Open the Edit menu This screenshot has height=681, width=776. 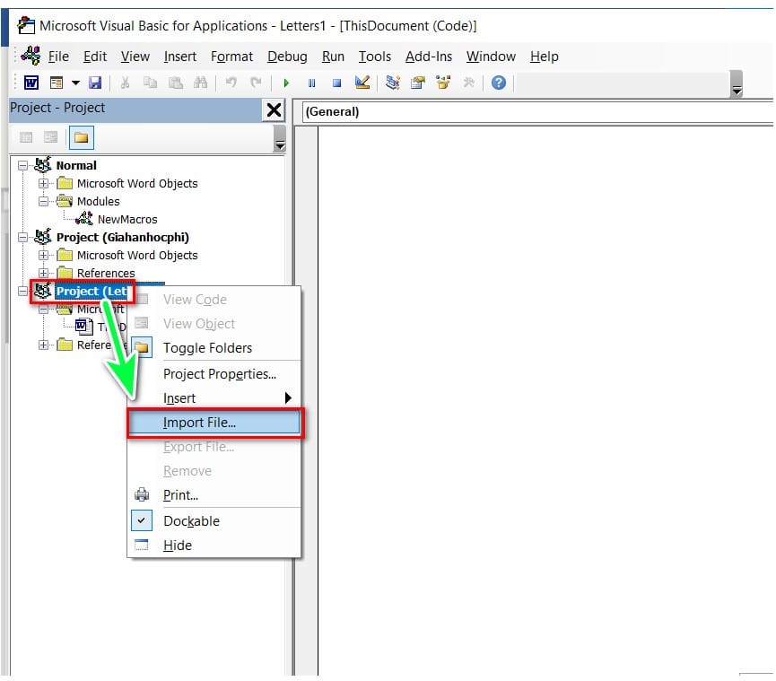pyautogui.click(x=95, y=57)
